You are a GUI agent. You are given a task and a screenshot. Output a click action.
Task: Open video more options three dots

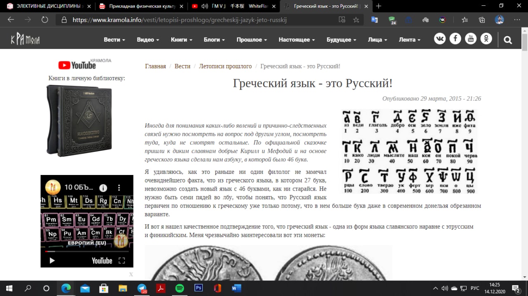(x=119, y=188)
